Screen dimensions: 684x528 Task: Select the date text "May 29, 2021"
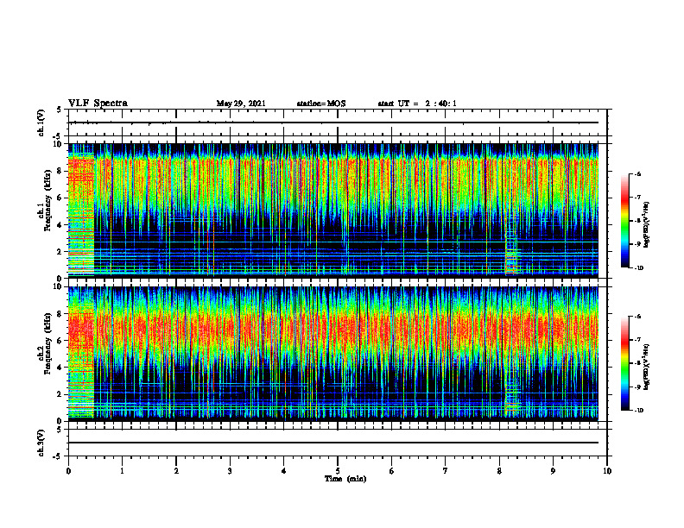(241, 104)
